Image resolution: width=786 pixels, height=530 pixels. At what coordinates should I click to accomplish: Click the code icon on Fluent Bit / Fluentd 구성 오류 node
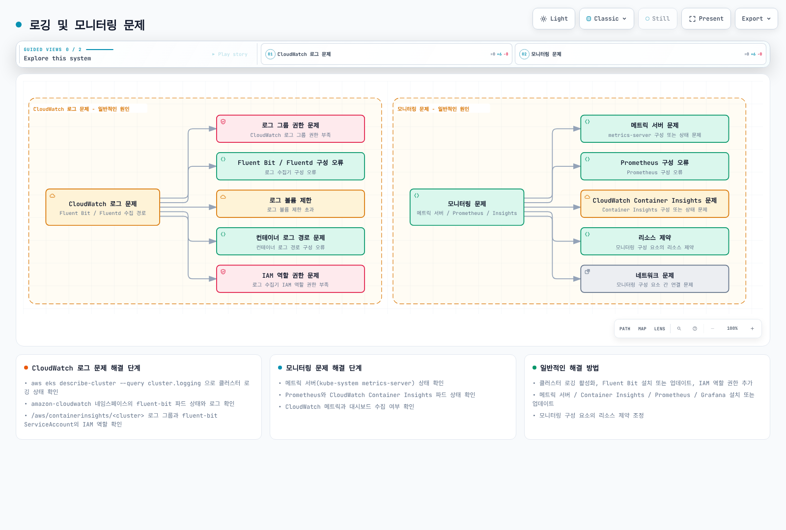pos(223,159)
